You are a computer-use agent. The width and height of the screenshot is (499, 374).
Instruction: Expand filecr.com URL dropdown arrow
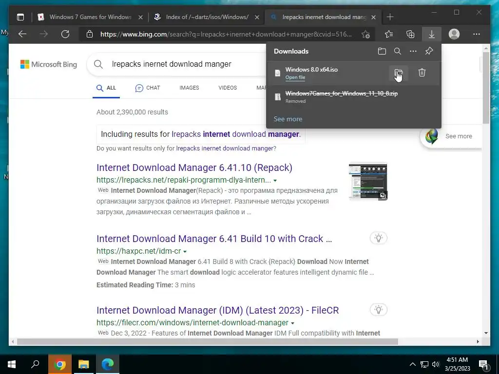click(292, 323)
